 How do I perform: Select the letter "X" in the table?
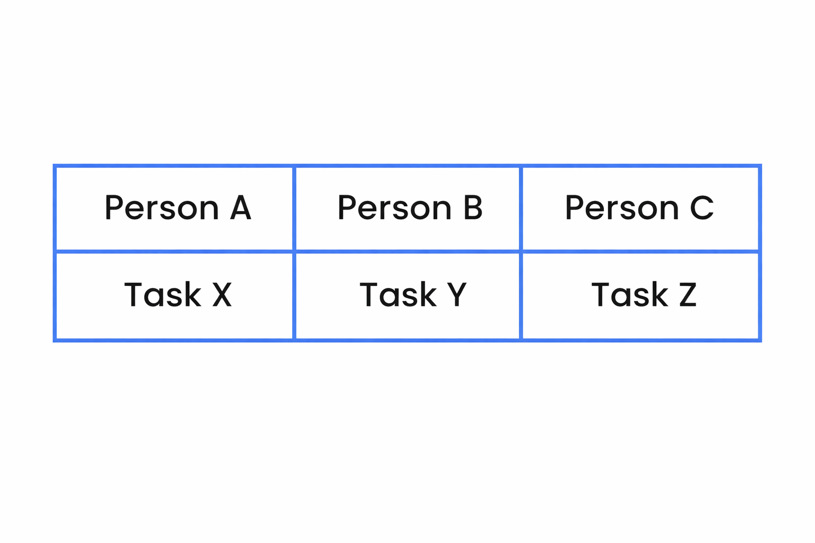click(x=222, y=295)
